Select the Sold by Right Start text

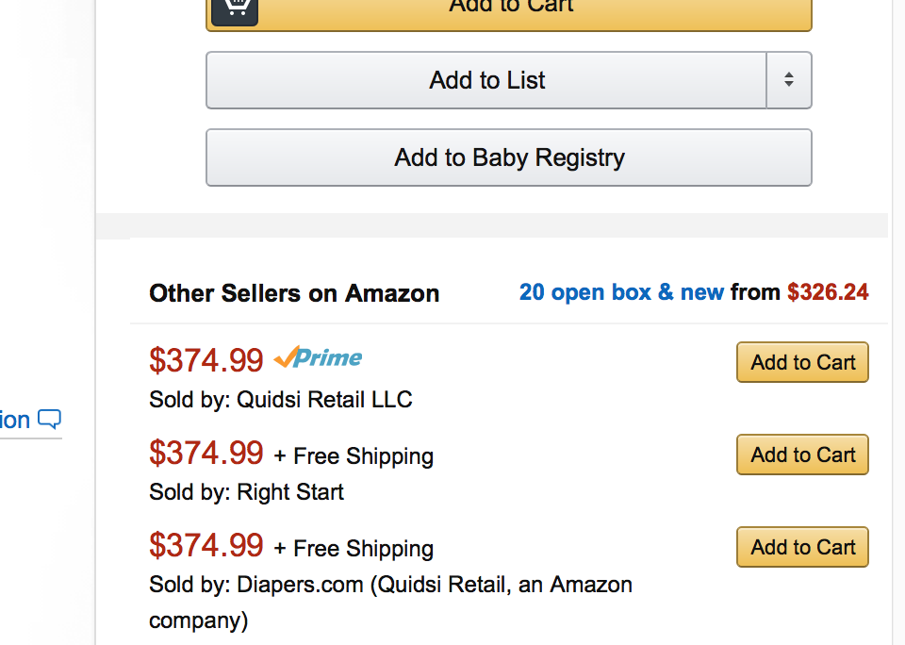(246, 492)
